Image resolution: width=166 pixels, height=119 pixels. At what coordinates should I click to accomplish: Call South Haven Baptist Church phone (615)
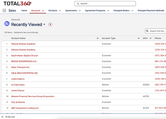click(160, 56)
